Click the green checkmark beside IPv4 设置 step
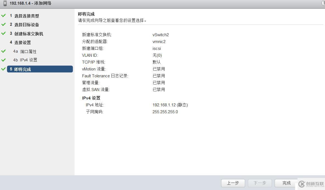Screen dimensions: 325x190 tap(4, 60)
